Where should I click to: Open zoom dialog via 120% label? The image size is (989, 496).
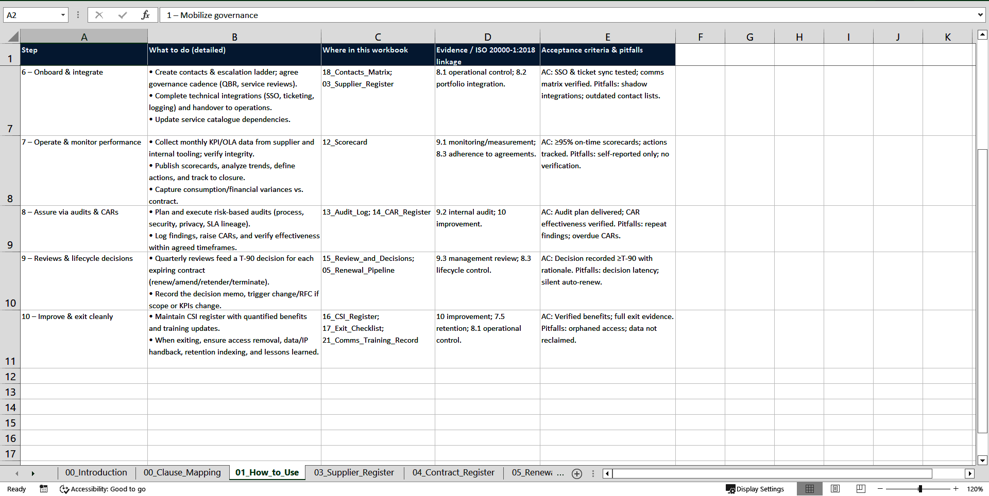tap(975, 489)
